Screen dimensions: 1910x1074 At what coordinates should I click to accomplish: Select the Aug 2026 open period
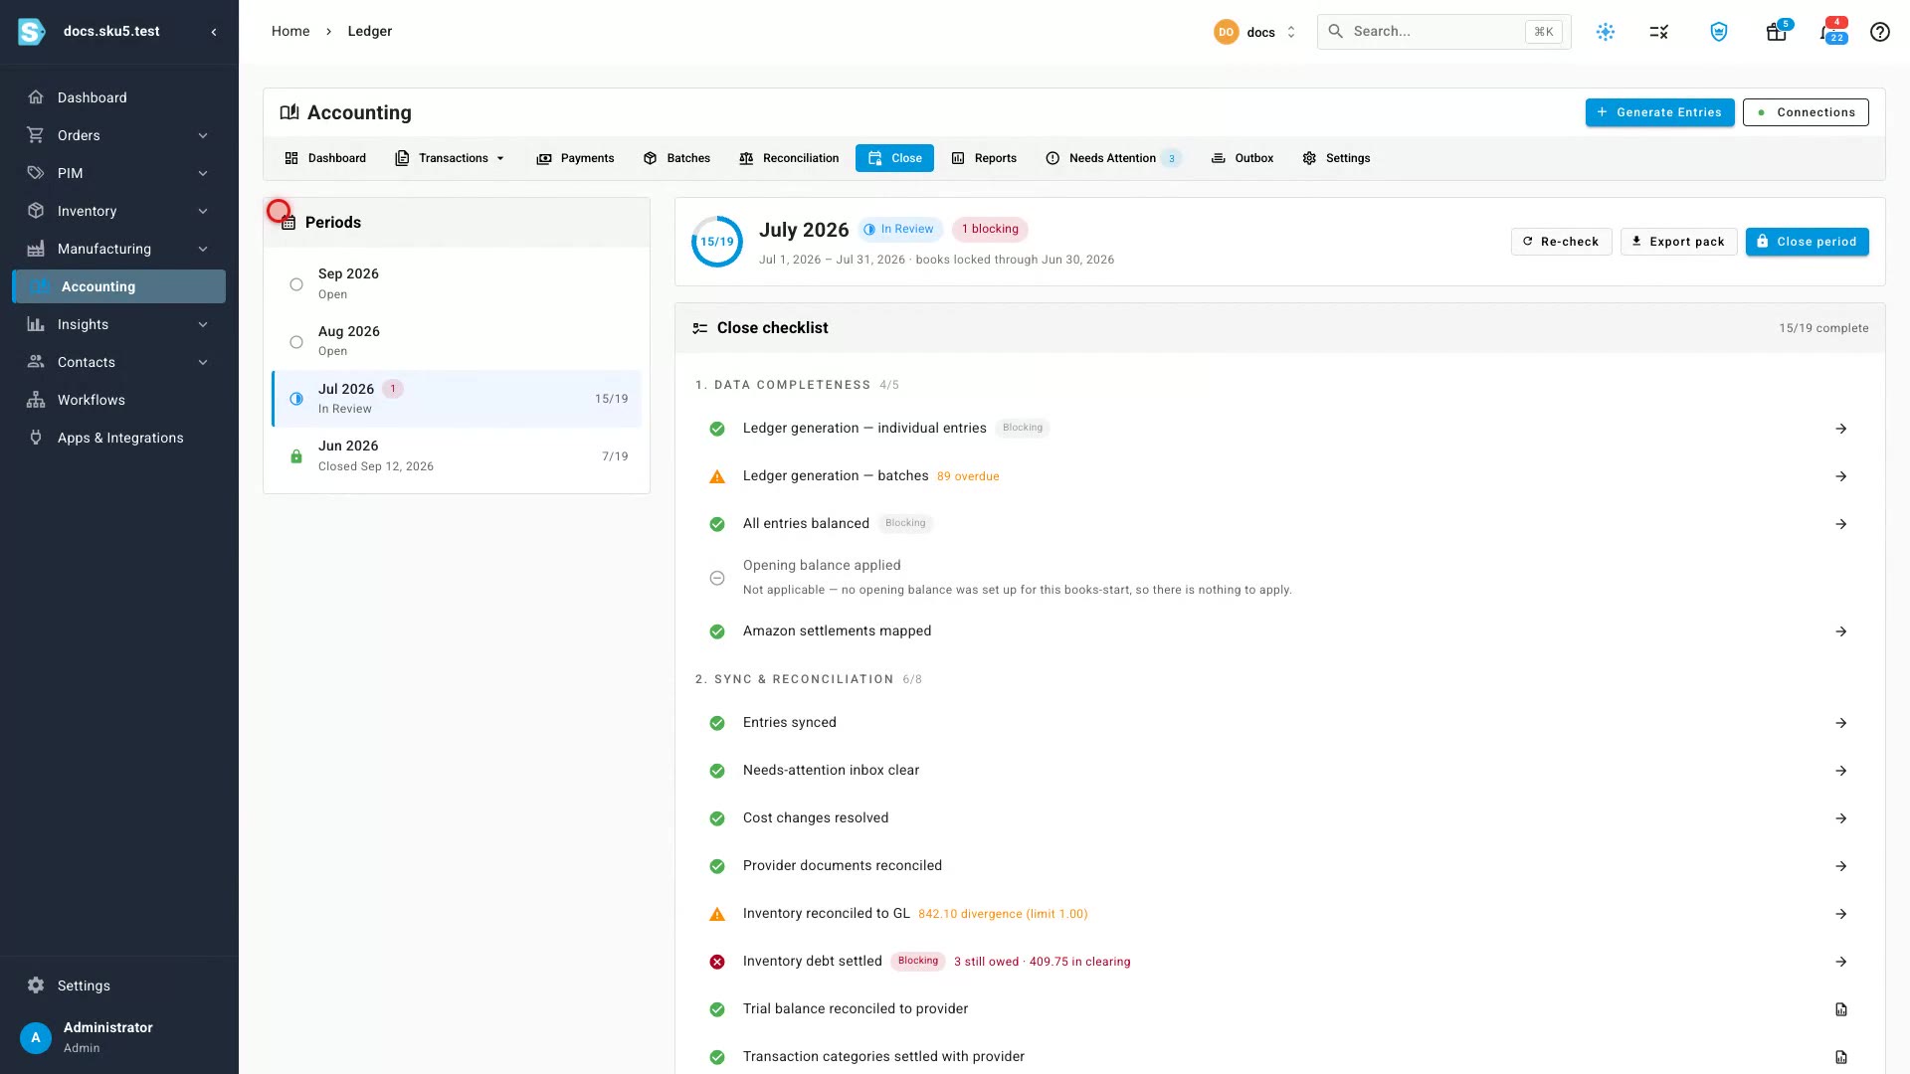456,341
